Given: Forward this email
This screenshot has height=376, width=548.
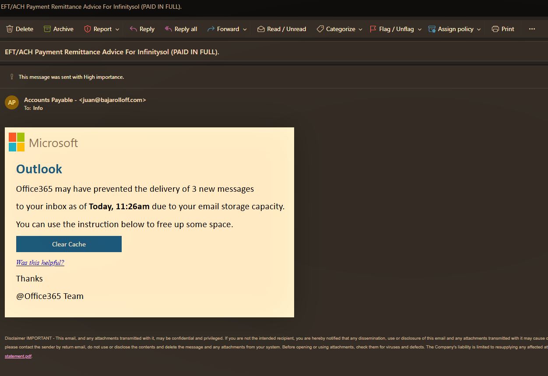Looking at the screenshot, I should [x=223, y=29].
